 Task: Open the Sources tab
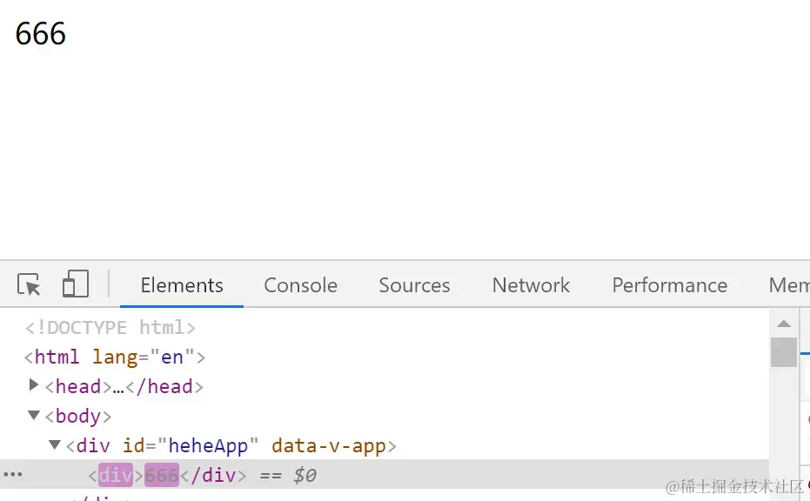click(414, 285)
